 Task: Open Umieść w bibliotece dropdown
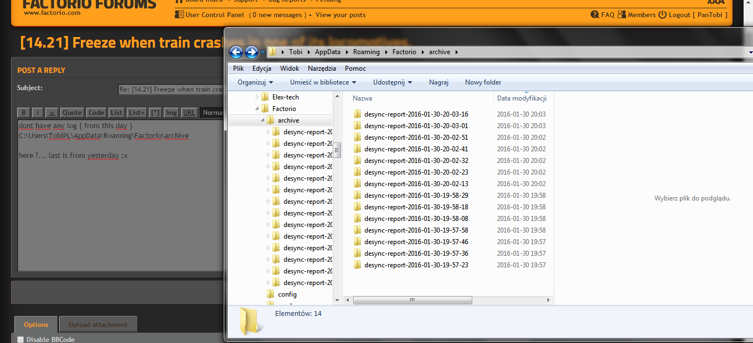point(322,82)
